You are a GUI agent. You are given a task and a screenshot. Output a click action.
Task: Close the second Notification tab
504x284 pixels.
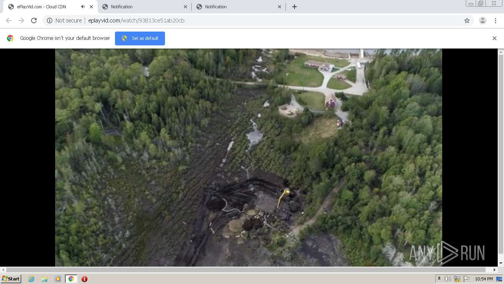point(280,7)
